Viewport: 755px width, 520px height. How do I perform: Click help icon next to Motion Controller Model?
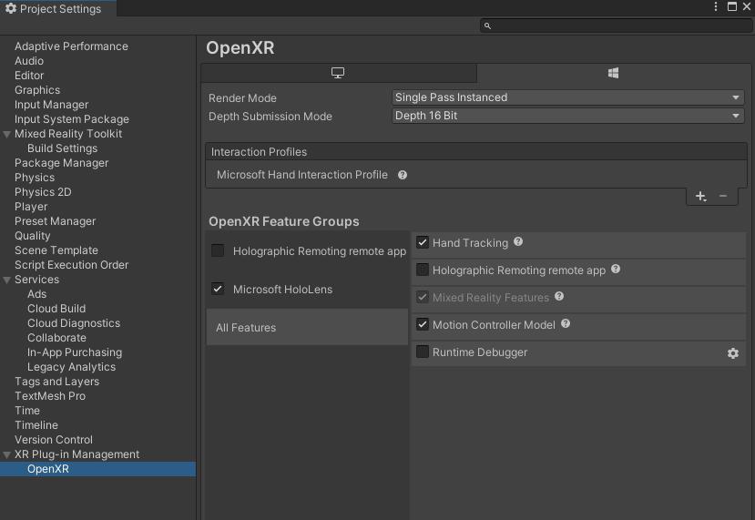[x=566, y=324]
